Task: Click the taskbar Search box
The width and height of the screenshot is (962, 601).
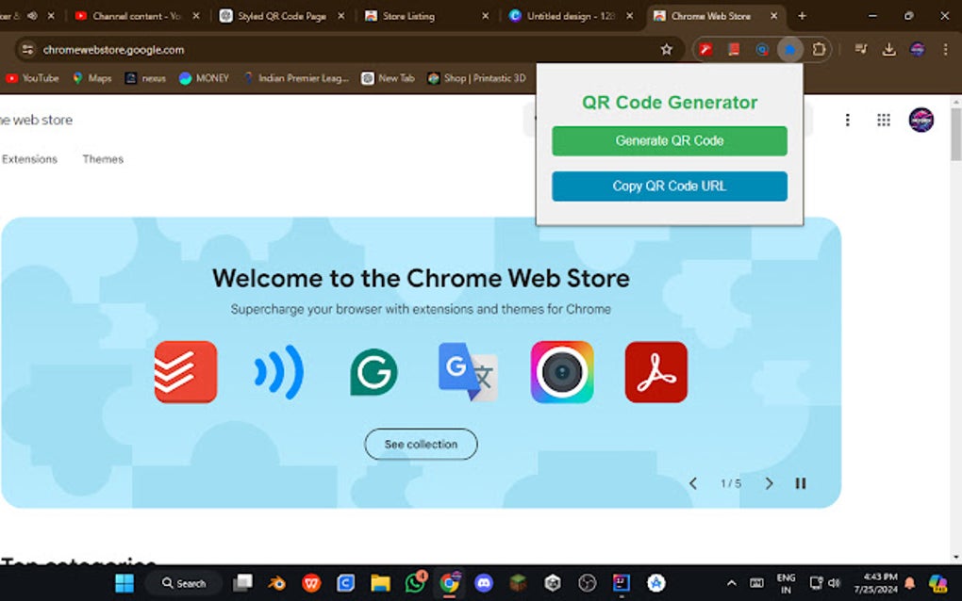Action: (184, 583)
